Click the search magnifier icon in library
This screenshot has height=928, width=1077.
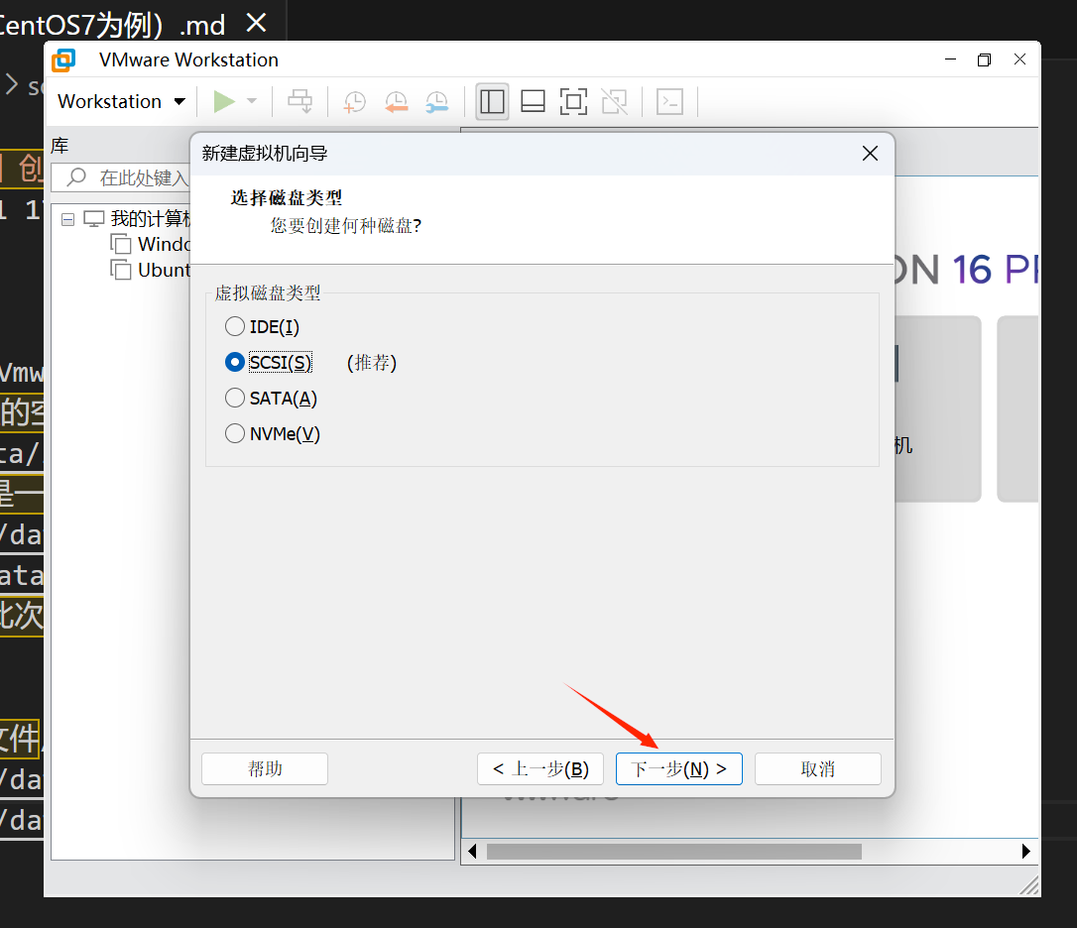[x=76, y=177]
